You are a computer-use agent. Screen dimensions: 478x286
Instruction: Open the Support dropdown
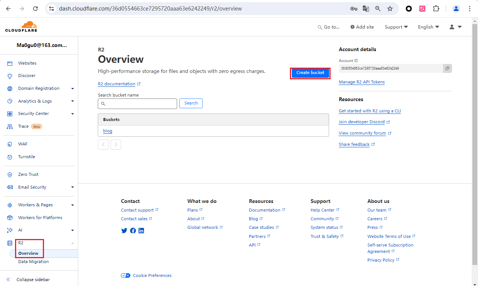tap(396, 27)
